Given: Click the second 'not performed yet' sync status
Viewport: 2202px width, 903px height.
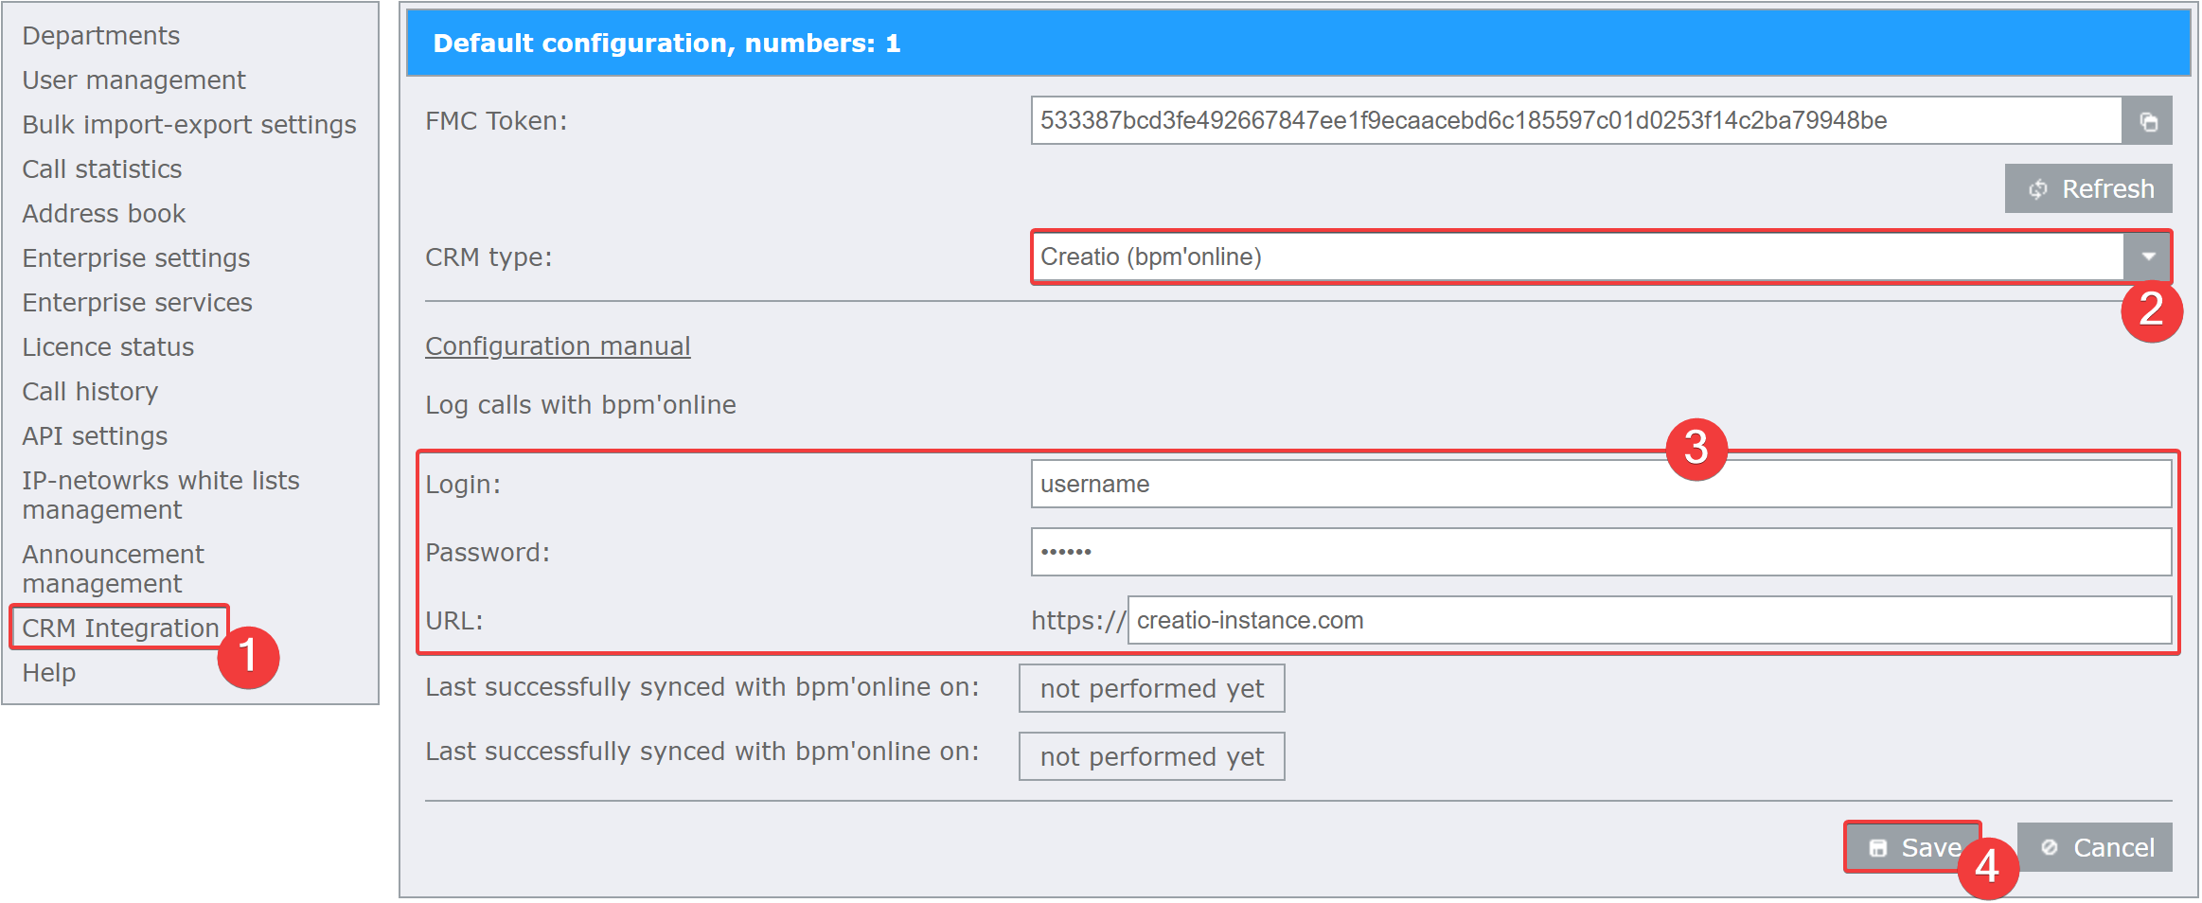Looking at the screenshot, I should (1152, 756).
